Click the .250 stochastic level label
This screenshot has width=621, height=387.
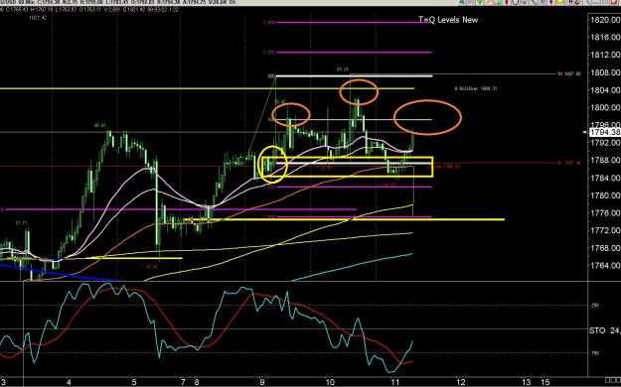click(595, 305)
